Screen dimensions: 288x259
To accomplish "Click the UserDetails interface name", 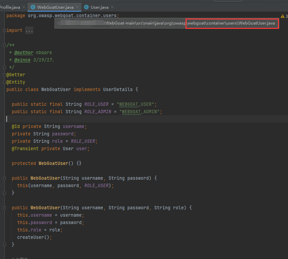I will coord(118,89).
